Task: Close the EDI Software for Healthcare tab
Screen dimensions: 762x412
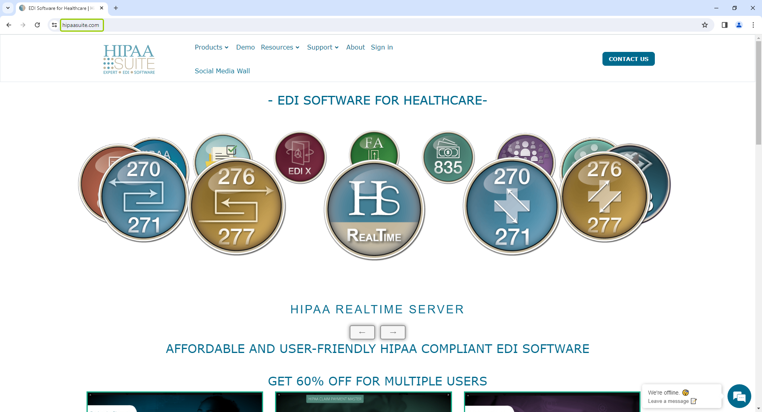Action: click(x=102, y=8)
